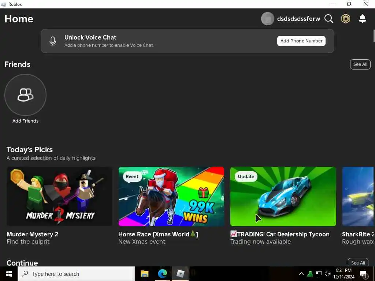Image resolution: width=375 pixels, height=281 pixels.
Task: Click the Today's Picks heading
Action: (x=29, y=150)
